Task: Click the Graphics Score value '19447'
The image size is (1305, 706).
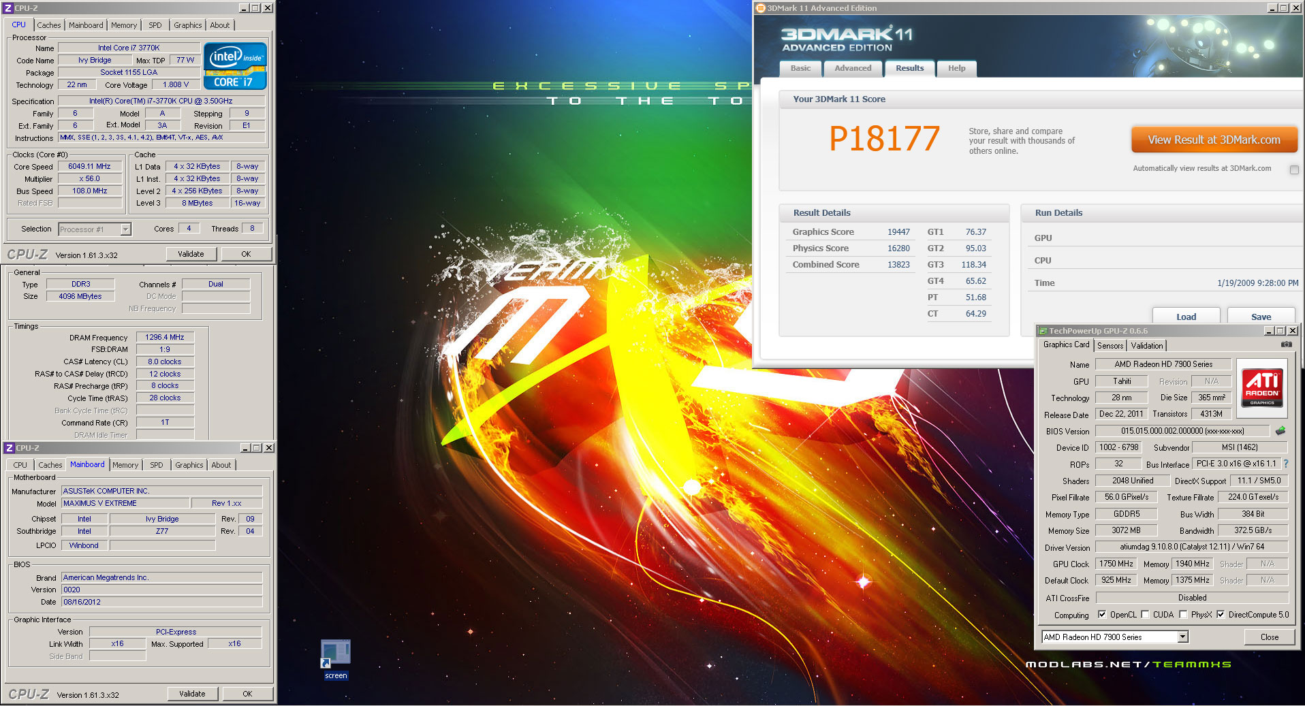Action: (x=898, y=232)
